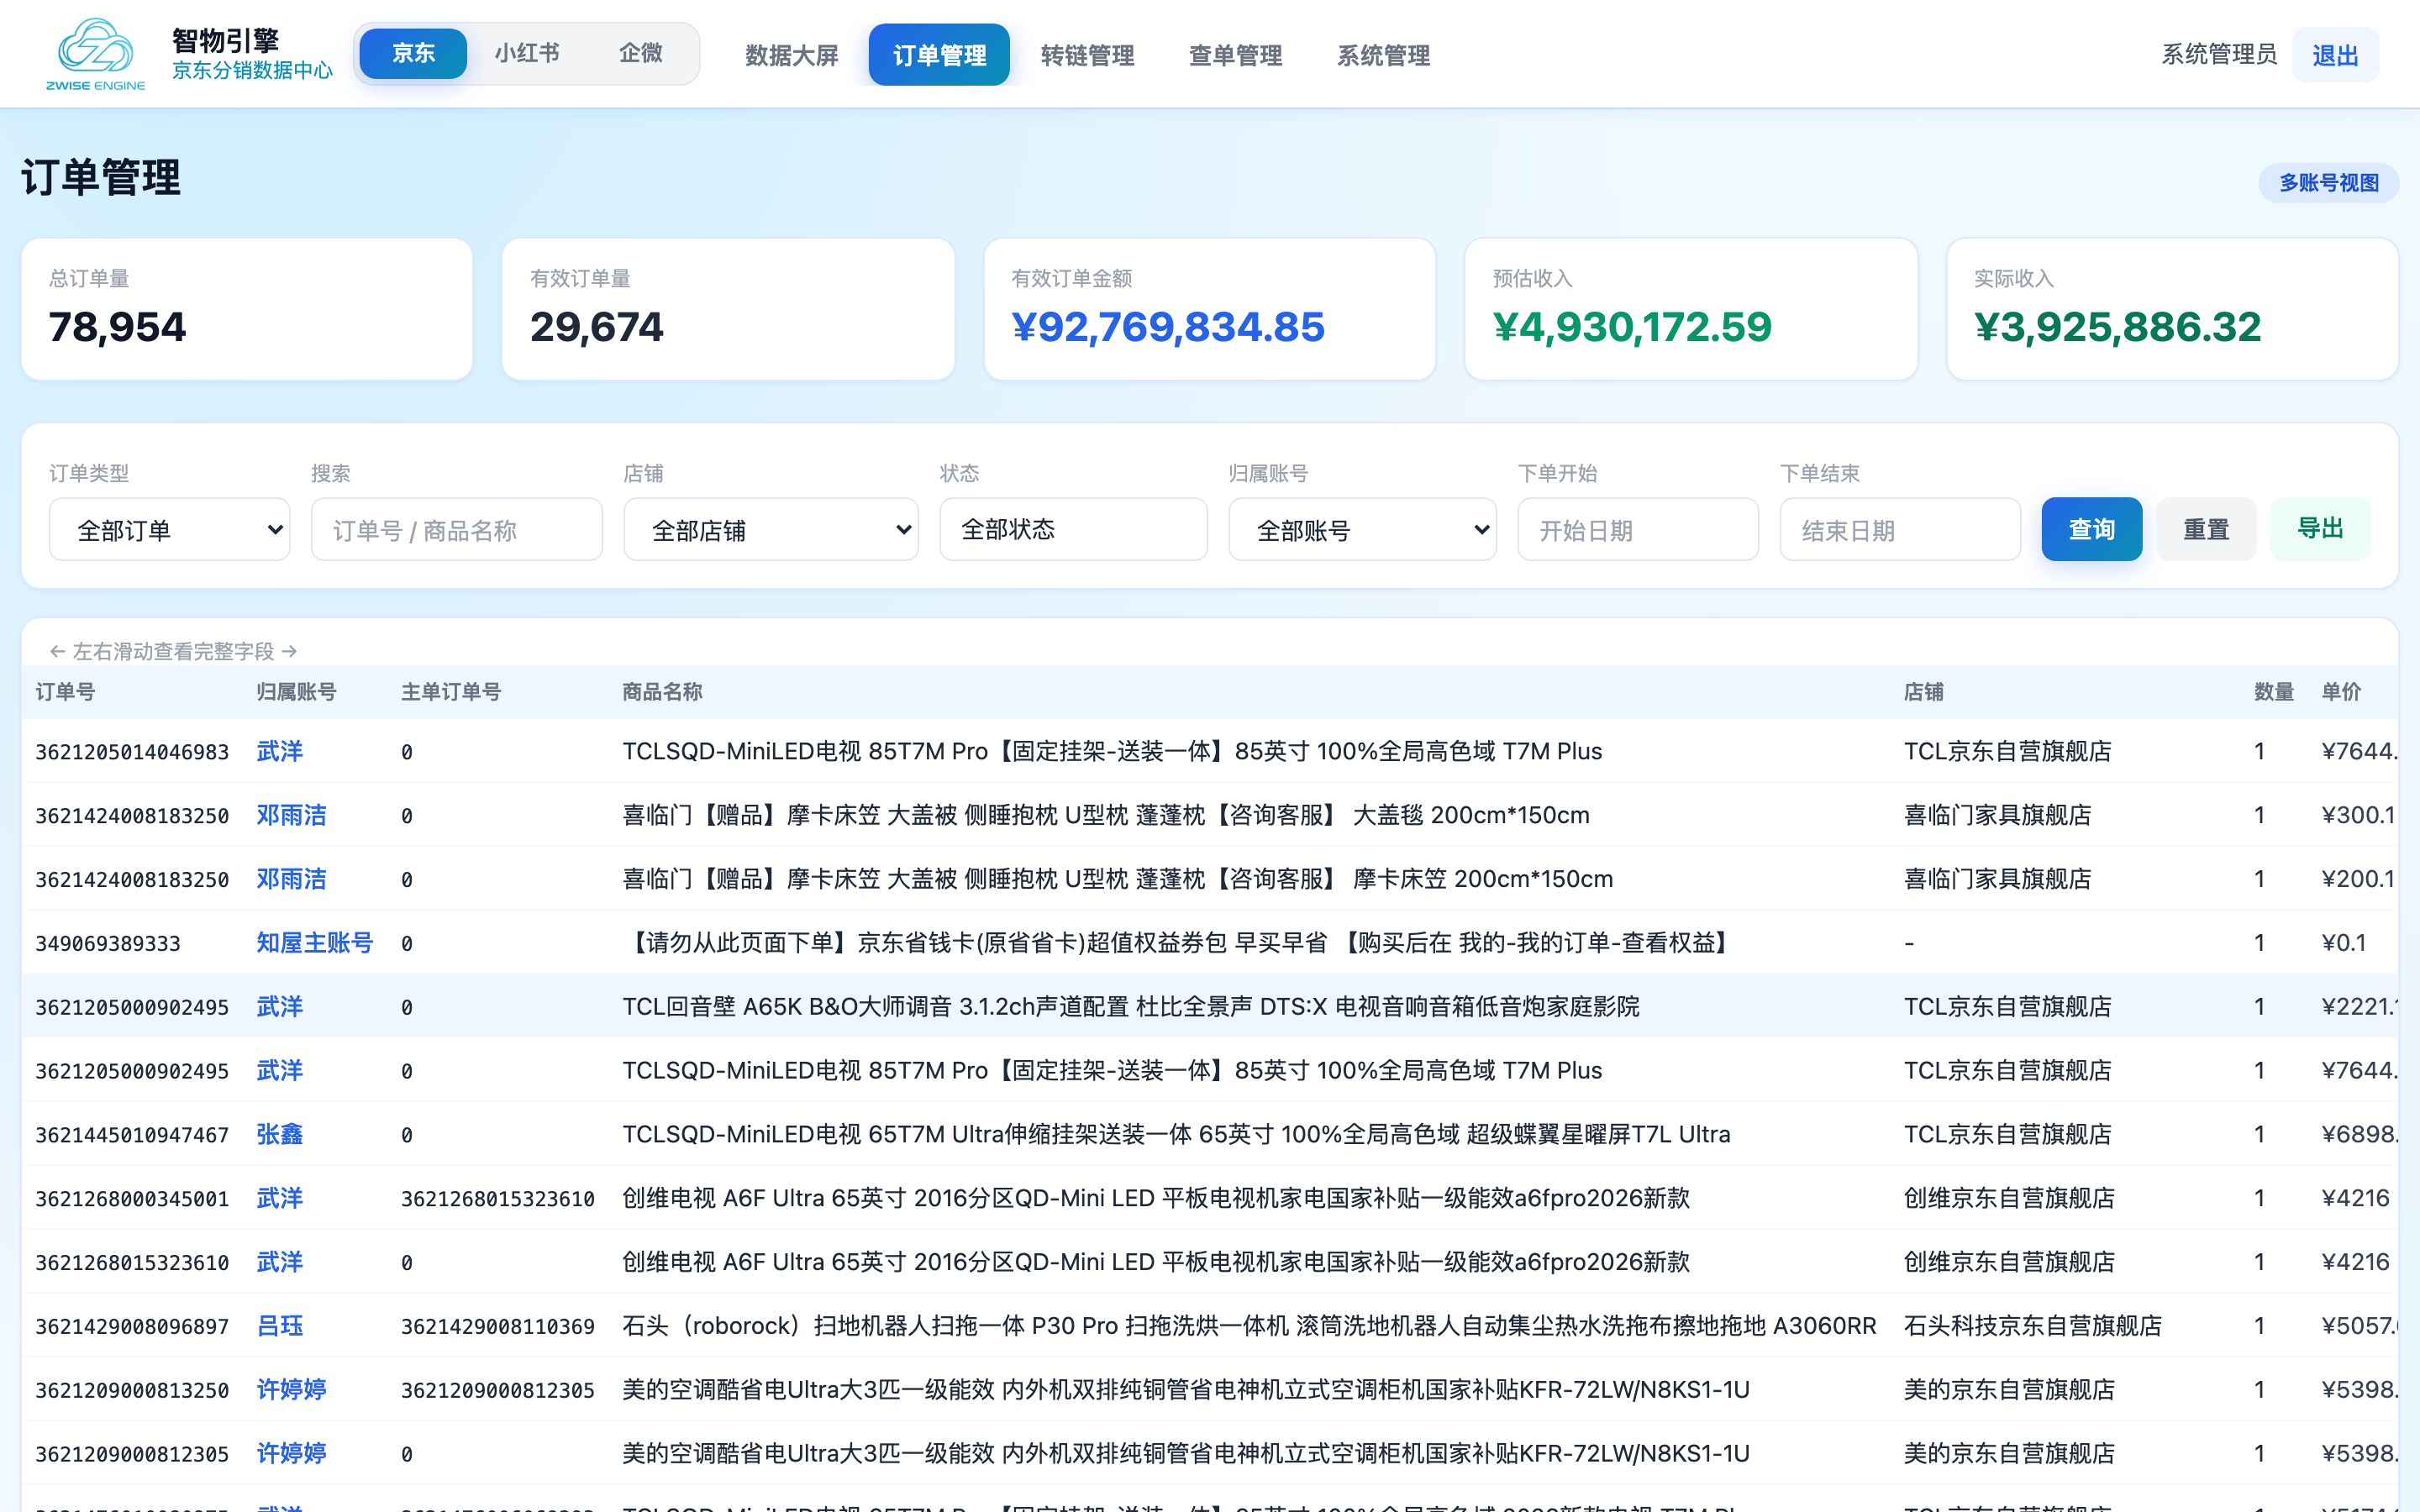Click the 店铺 column header
This screenshot has width=2420, height=1512.
point(1924,692)
